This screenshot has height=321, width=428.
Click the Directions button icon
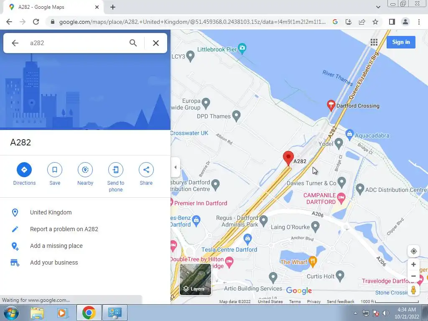coord(24,170)
